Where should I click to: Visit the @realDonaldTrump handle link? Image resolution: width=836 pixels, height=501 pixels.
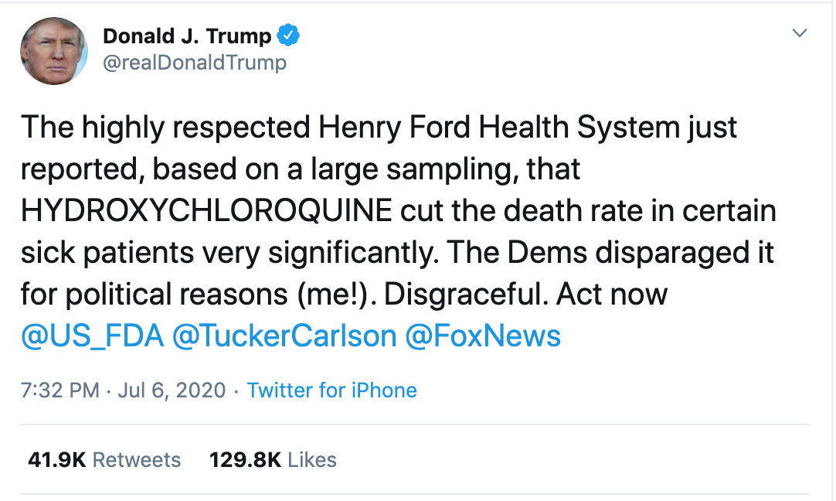pyautogui.click(x=195, y=63)
